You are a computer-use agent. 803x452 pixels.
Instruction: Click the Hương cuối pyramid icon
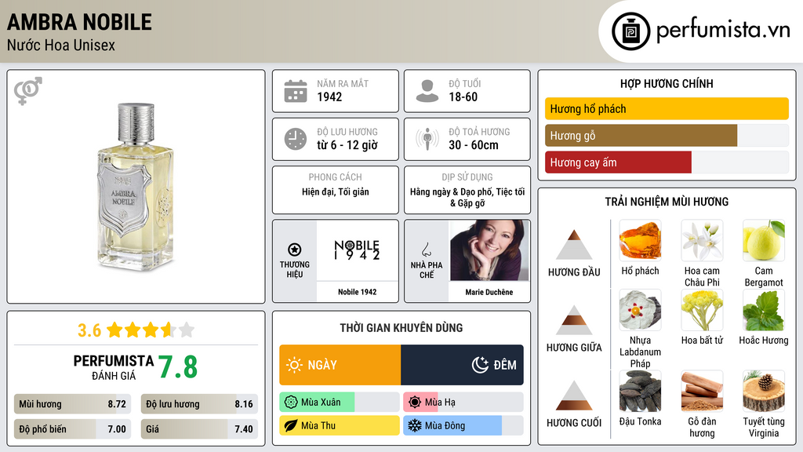[574, 395]
